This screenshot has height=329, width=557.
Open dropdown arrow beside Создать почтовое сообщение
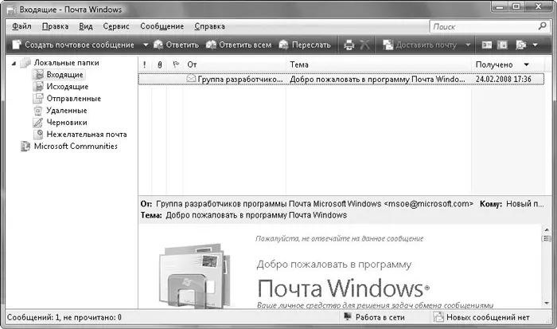click(144, 45)
